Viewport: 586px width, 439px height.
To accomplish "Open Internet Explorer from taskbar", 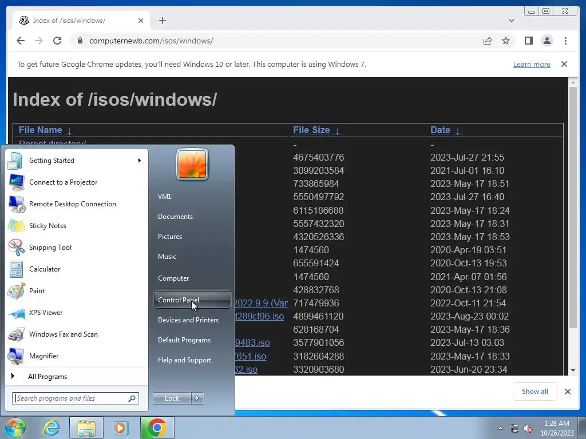I will (51, 428).
